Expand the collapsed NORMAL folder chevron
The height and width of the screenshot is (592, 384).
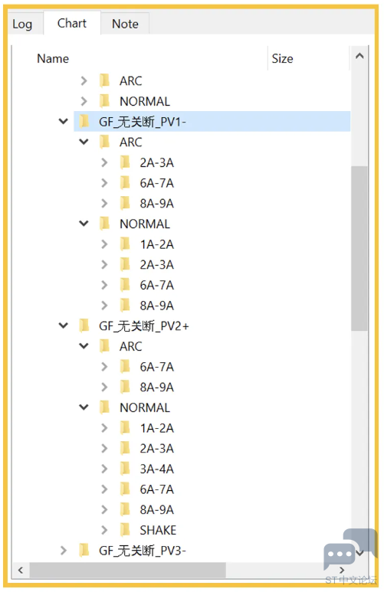(84, 101)
